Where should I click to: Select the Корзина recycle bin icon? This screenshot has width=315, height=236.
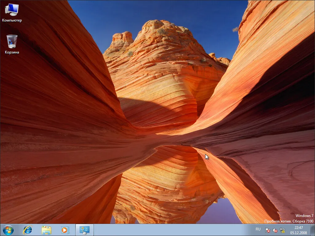[x=12, y=44]
